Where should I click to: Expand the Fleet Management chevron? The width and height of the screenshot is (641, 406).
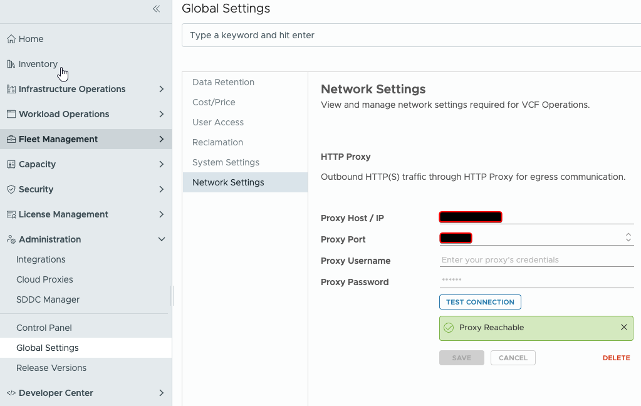[x=162, y=140]
